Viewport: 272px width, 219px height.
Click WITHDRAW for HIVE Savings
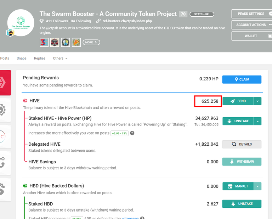point(242,162)
